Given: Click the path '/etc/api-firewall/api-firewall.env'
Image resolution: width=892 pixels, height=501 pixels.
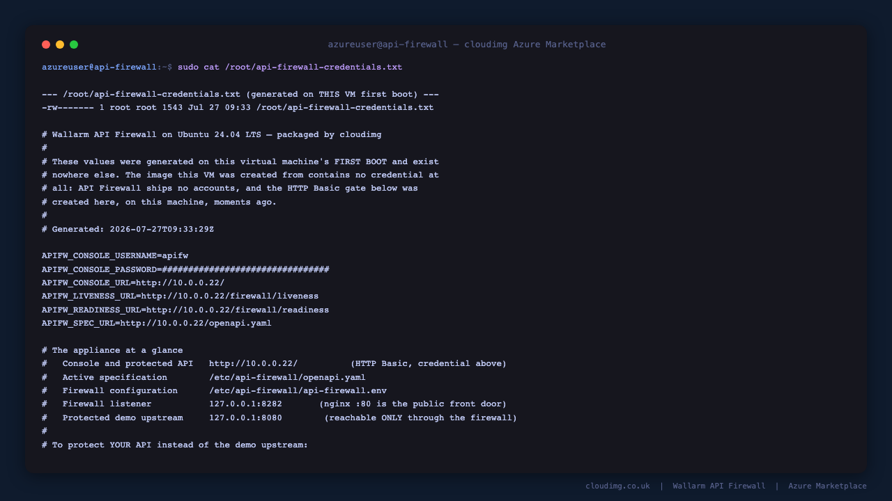Looking at the screenshot, I should 298,391.
